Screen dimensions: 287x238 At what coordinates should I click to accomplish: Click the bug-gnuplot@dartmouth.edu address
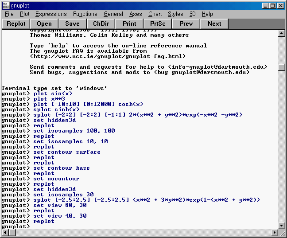click(202, 72)
